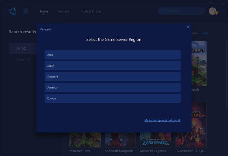Viewport: 228px width, 156px height.
Task: Switch to the Home tab
Action: click(43, 11)
